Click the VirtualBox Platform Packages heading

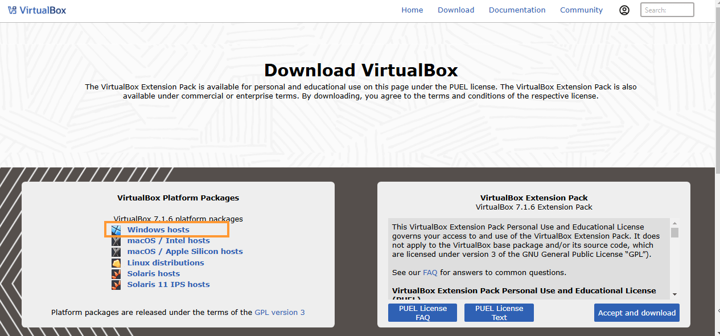pos(178,198)
